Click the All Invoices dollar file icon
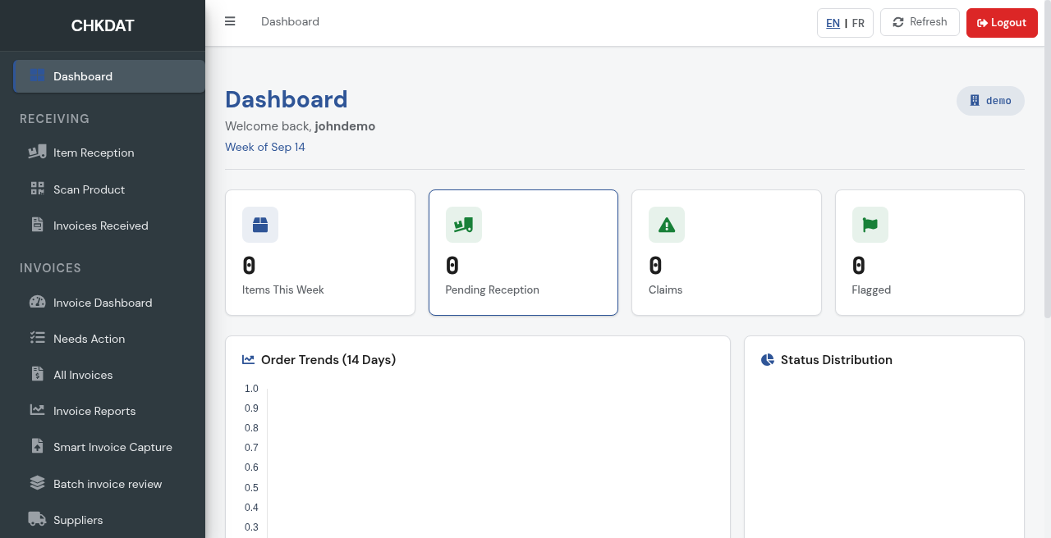This screenshot has height=538, width=1051. pos(37,374)
